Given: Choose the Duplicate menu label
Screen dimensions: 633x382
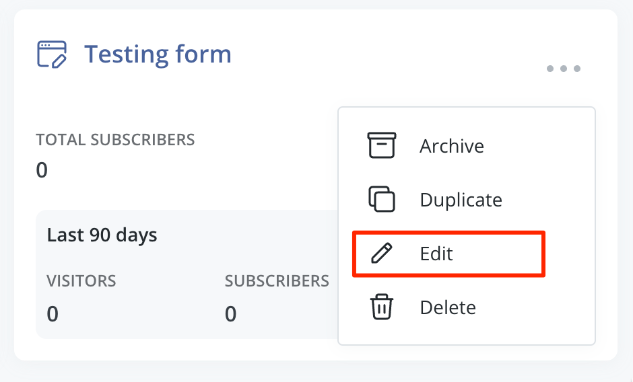Looking at the screenshot, I should [461, 200].
